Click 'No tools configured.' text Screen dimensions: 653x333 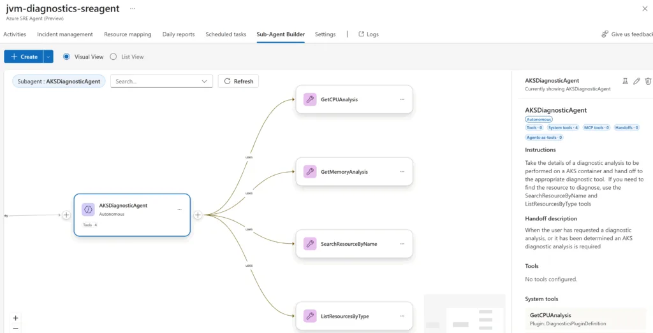(x=551, y=280)
